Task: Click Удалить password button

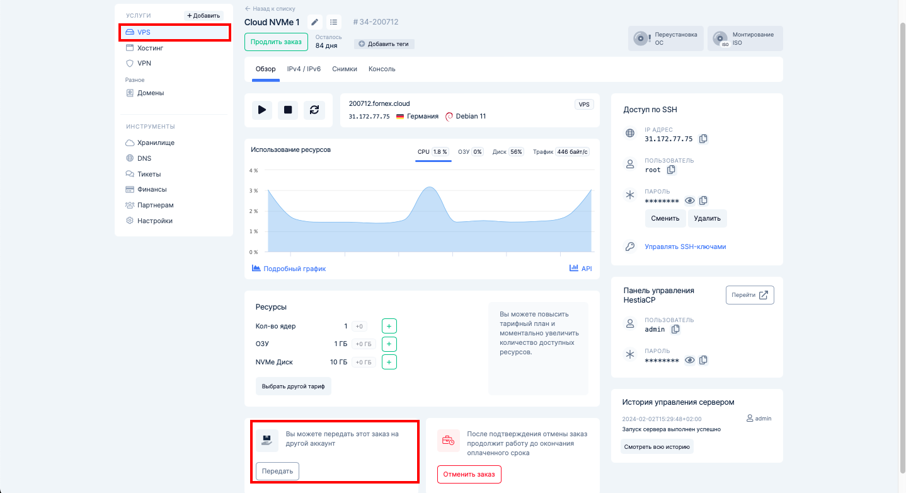Action: pyautogui.click(x=708, y=218)
